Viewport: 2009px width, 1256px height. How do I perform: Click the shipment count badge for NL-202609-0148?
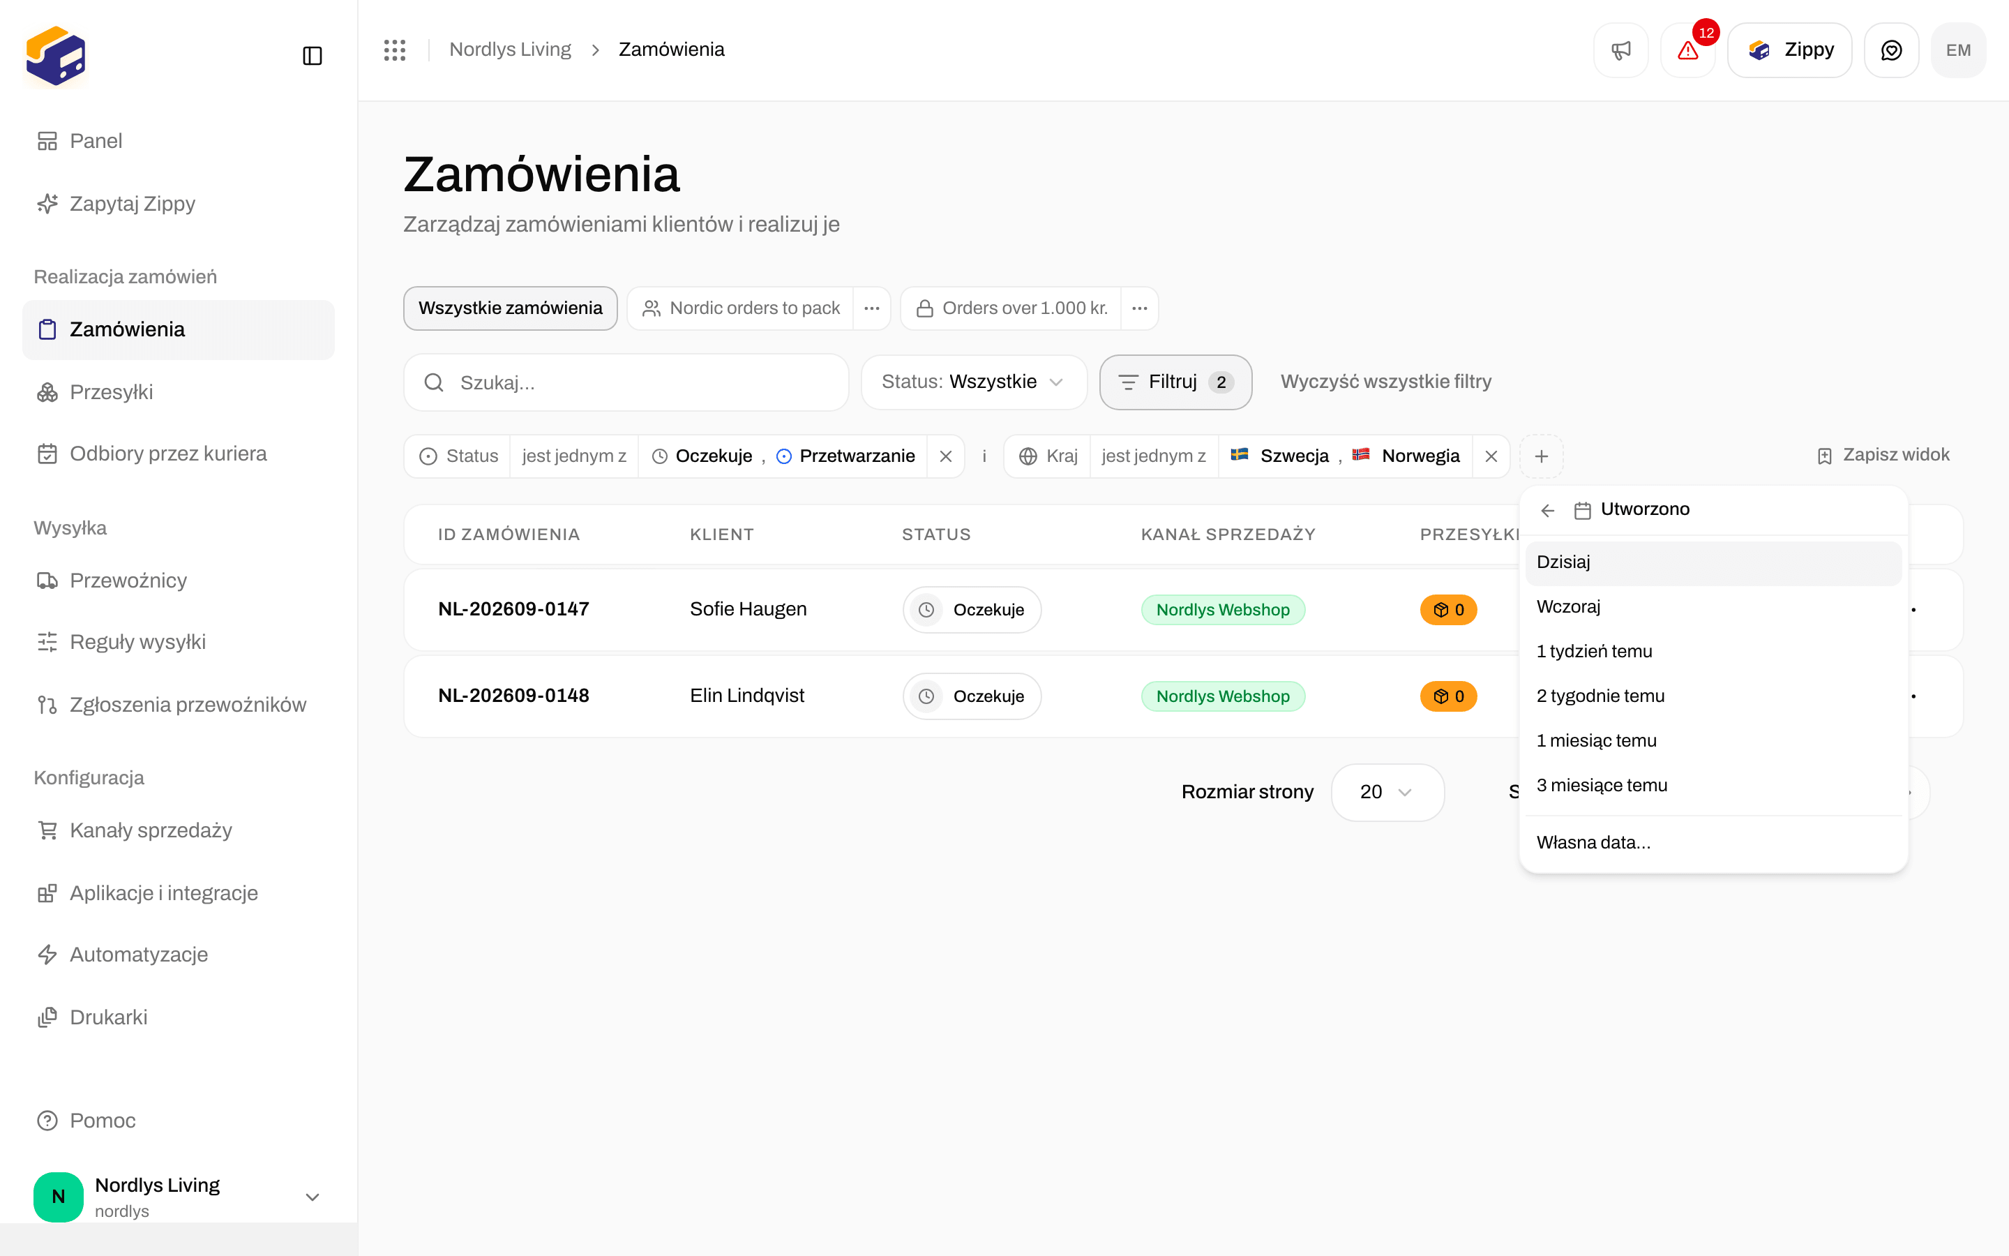pyautogui.click(x=1449, y=696)
